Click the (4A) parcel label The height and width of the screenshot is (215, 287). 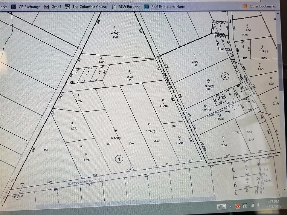(81, 146)
